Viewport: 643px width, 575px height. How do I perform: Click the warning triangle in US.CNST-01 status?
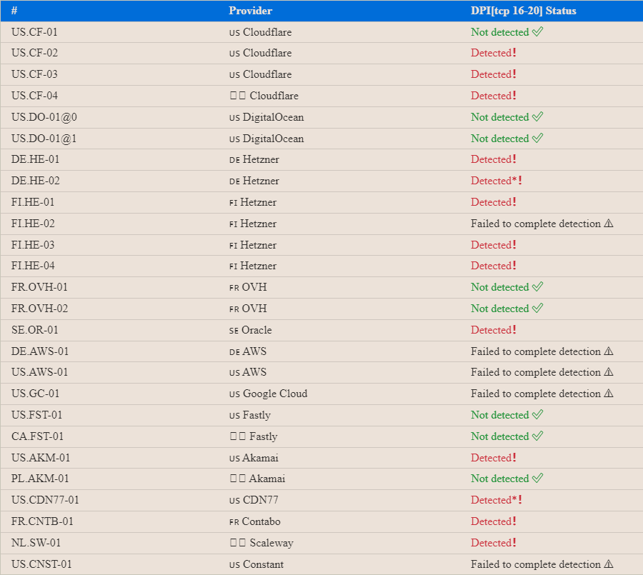tap(609, 564)
